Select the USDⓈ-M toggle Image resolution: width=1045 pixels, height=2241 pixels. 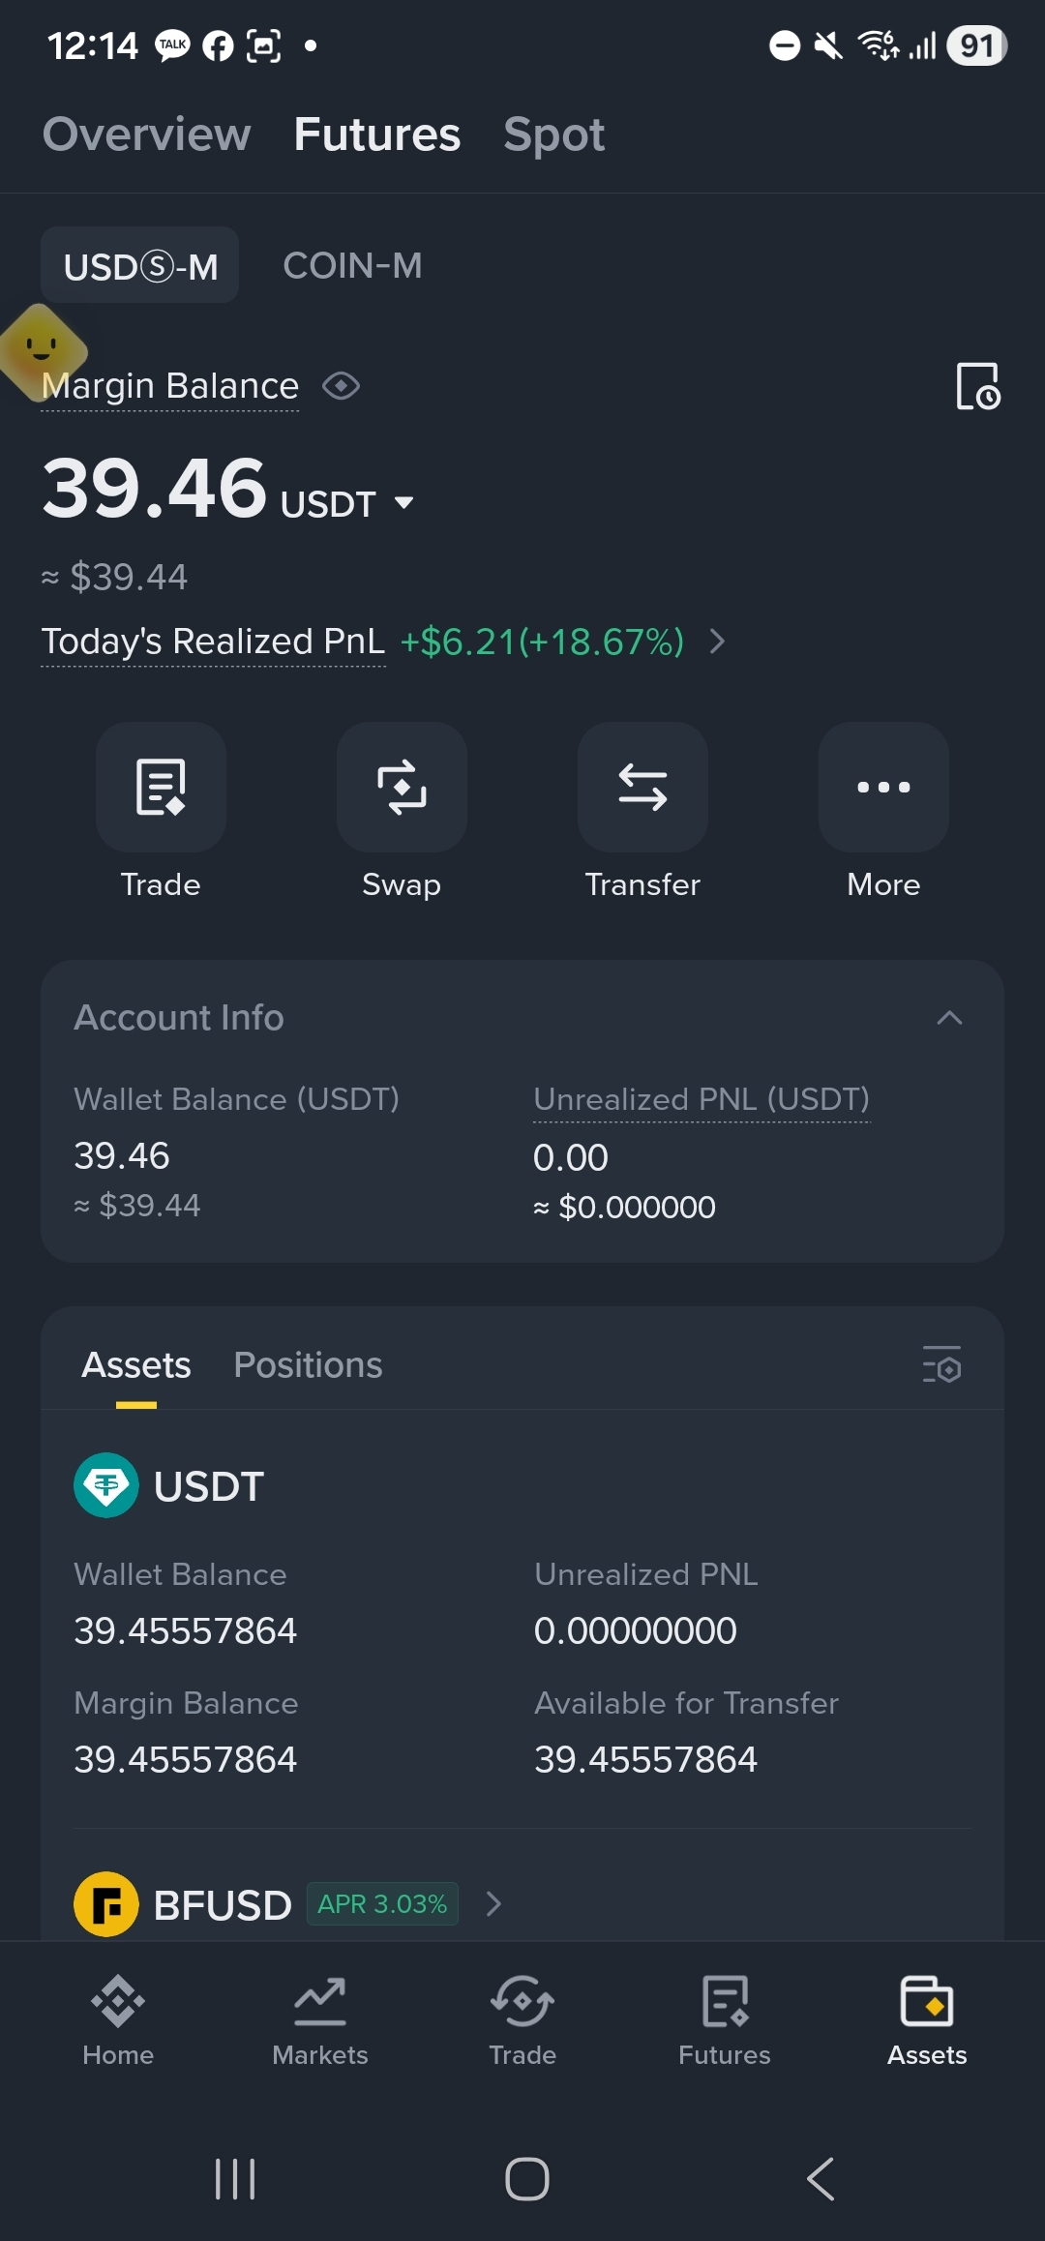click(x=140, y=265)
